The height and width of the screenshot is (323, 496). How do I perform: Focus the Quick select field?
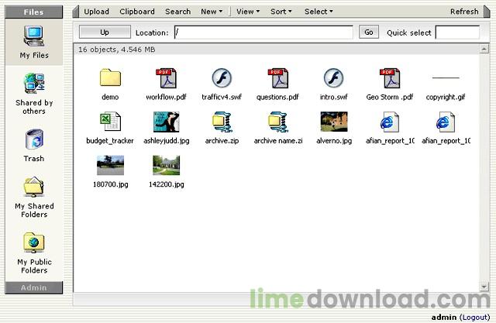pos(457,33)
